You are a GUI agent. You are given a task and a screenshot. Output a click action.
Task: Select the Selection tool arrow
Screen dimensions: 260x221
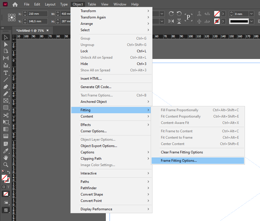point(6,37)
